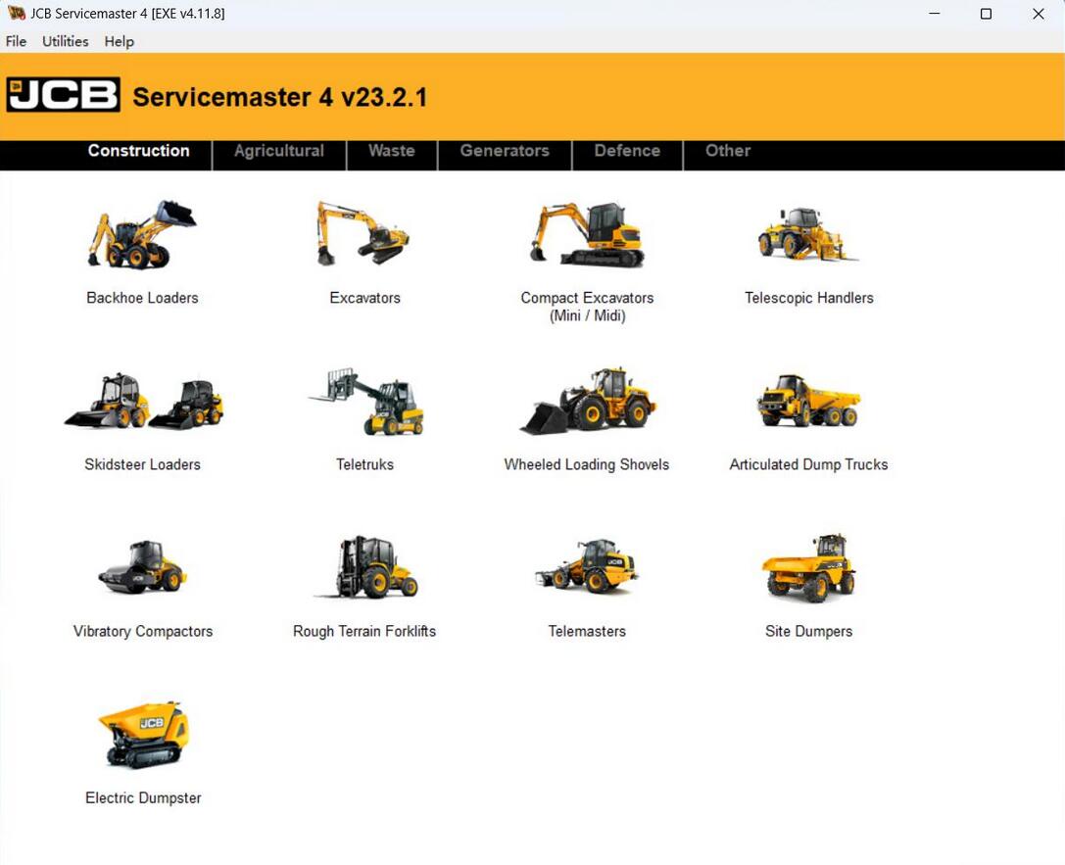Close the JCB Servicemaster window
The width and height of the screenshot is (1065, 865).
(1039, 14)
